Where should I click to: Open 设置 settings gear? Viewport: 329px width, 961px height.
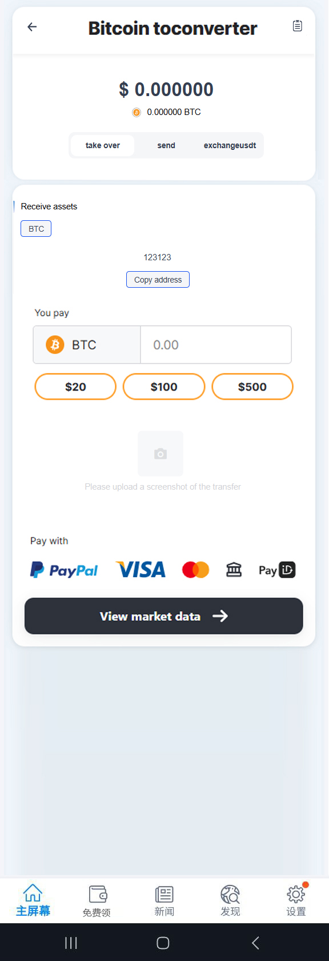coord(296,901)
